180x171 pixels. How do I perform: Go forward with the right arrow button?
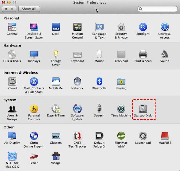(x=12, y=9)
